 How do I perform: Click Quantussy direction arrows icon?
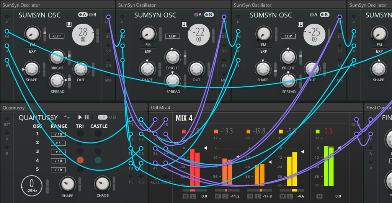pyautogui.click(x=67, y=117)
